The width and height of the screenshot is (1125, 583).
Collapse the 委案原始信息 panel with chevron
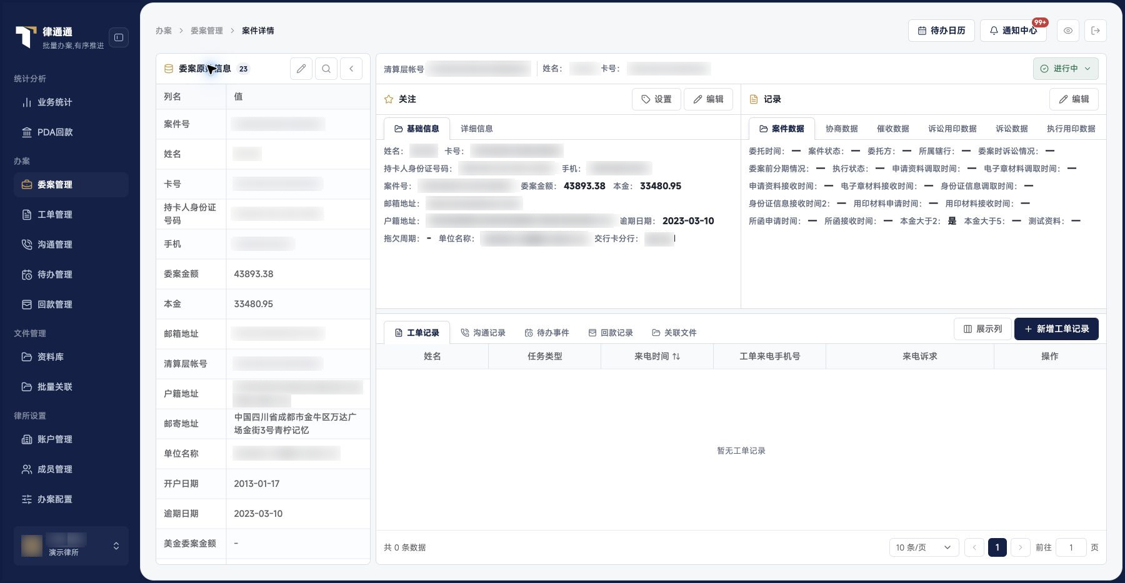(351, 69)
